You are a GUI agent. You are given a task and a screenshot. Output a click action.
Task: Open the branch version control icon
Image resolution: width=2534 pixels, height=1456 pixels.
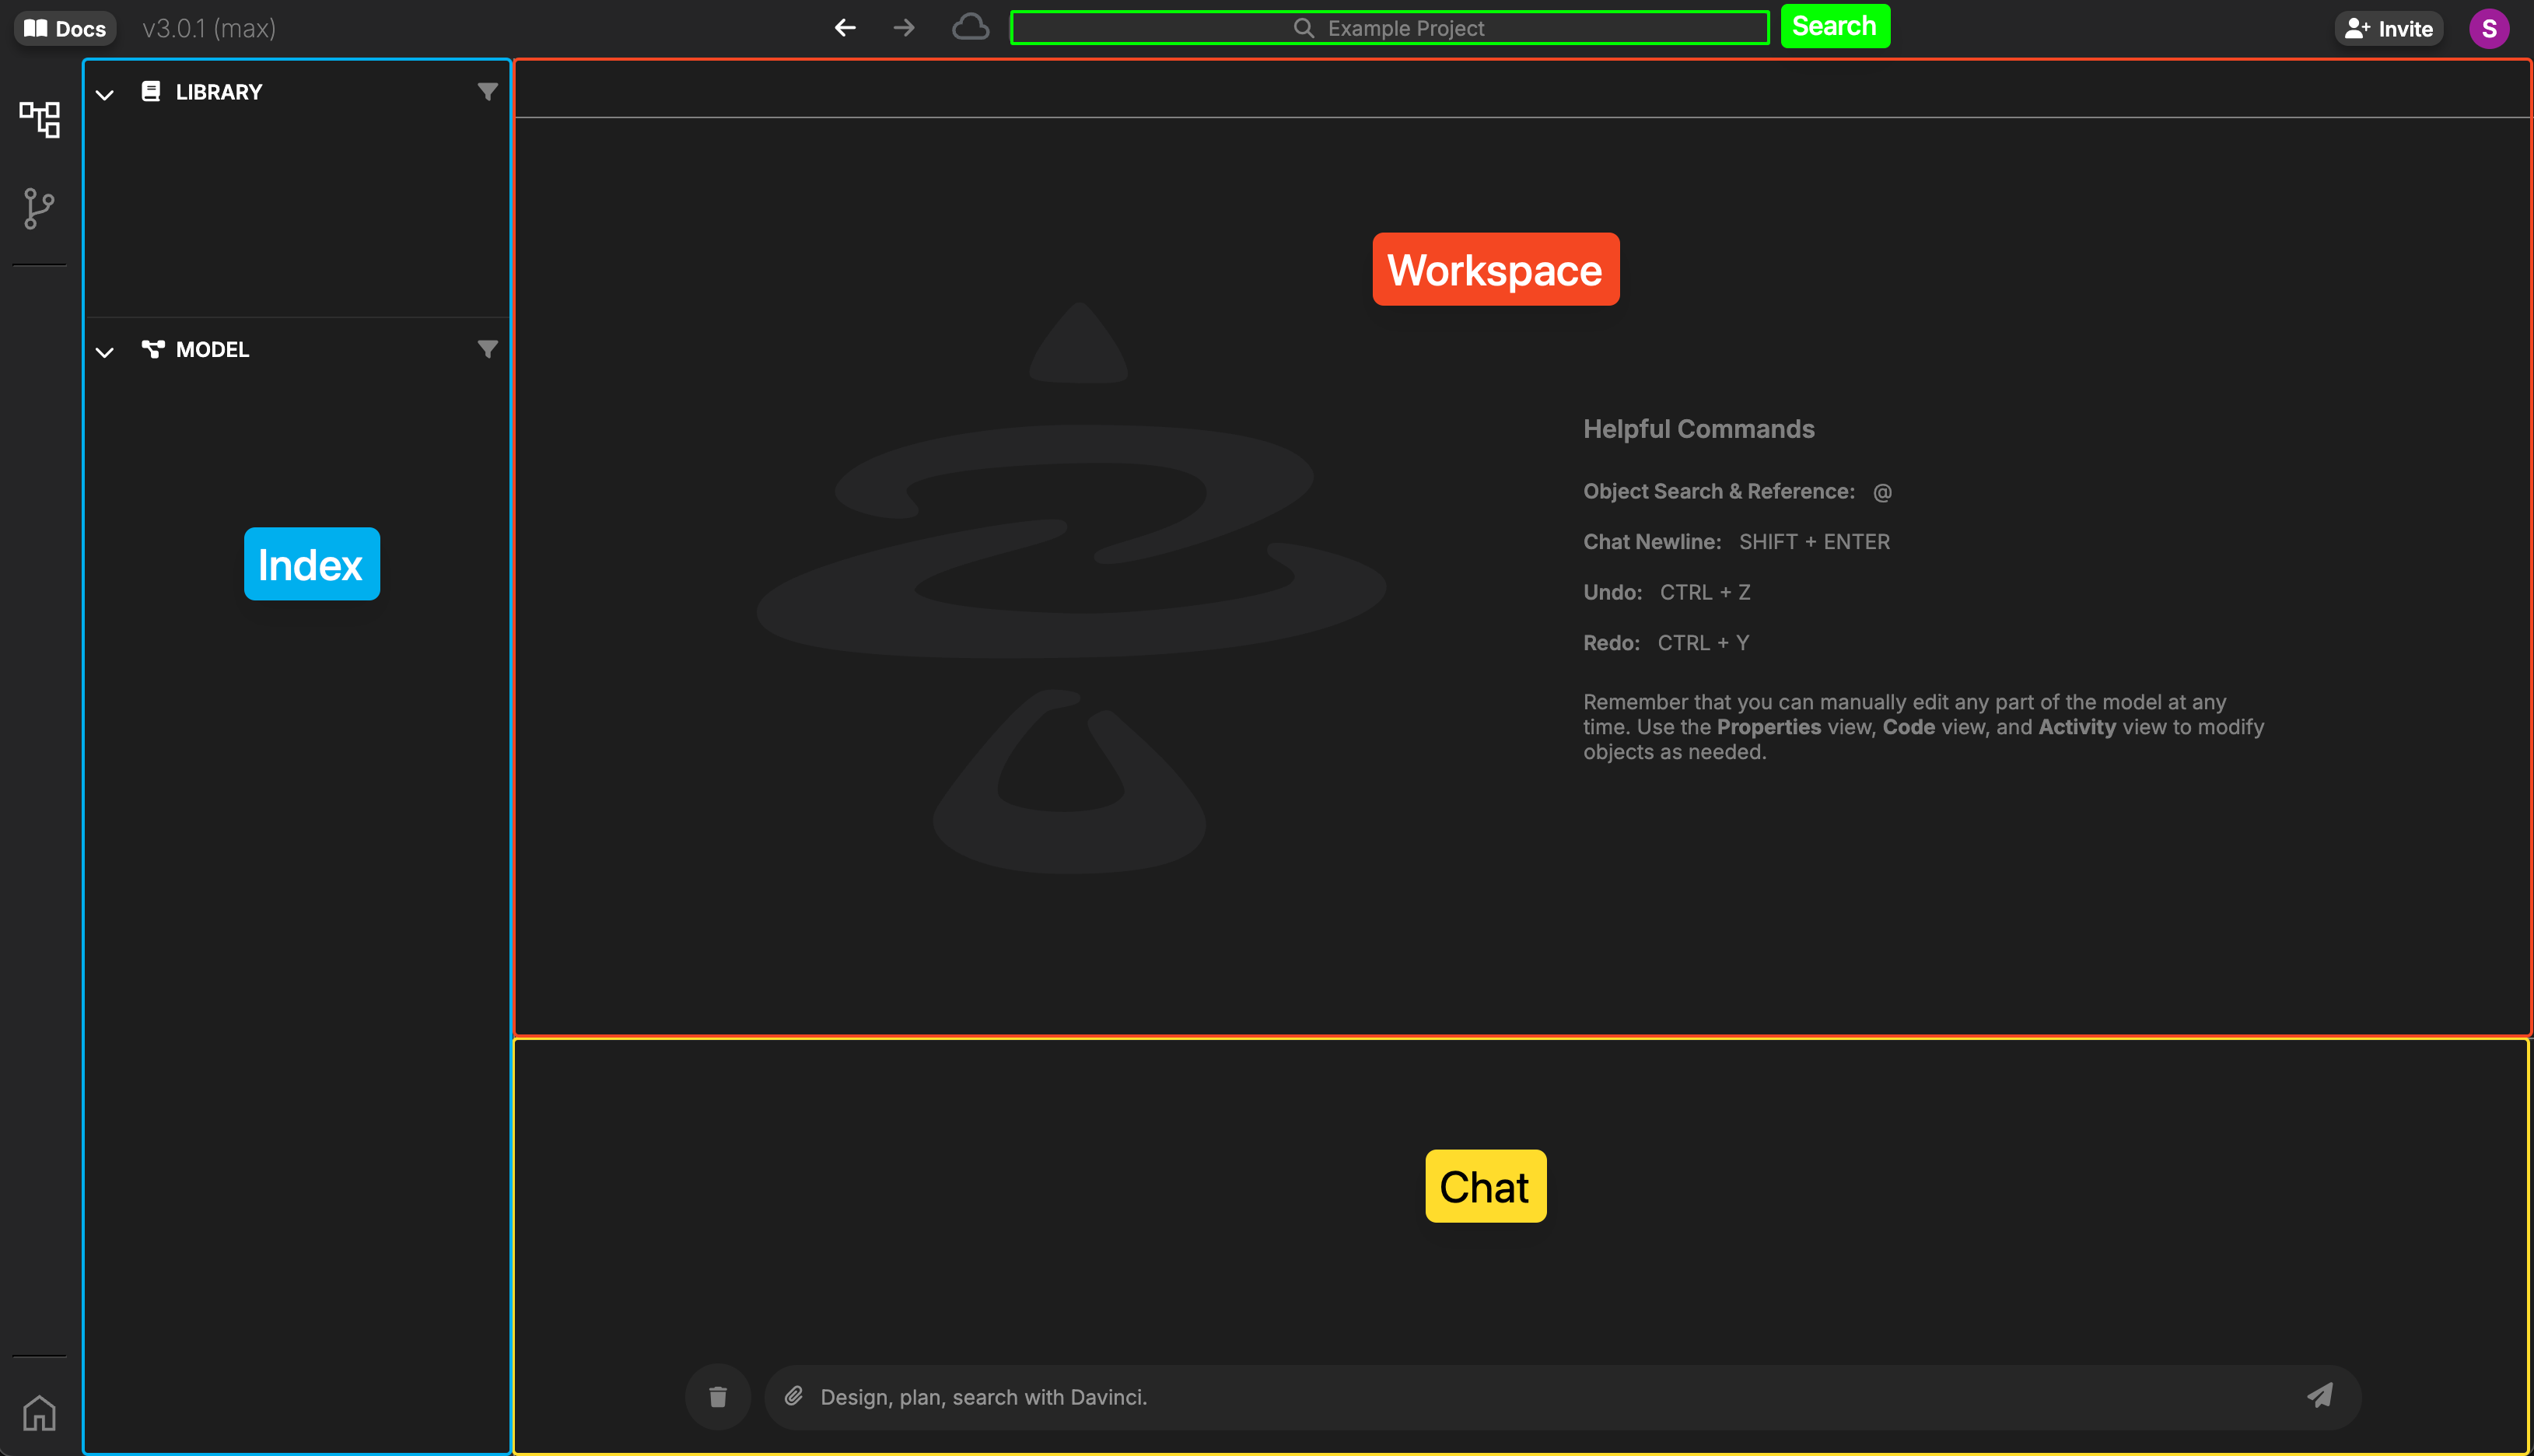pos(39,208)
